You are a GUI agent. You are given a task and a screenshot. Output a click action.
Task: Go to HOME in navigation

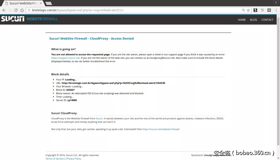241,19
